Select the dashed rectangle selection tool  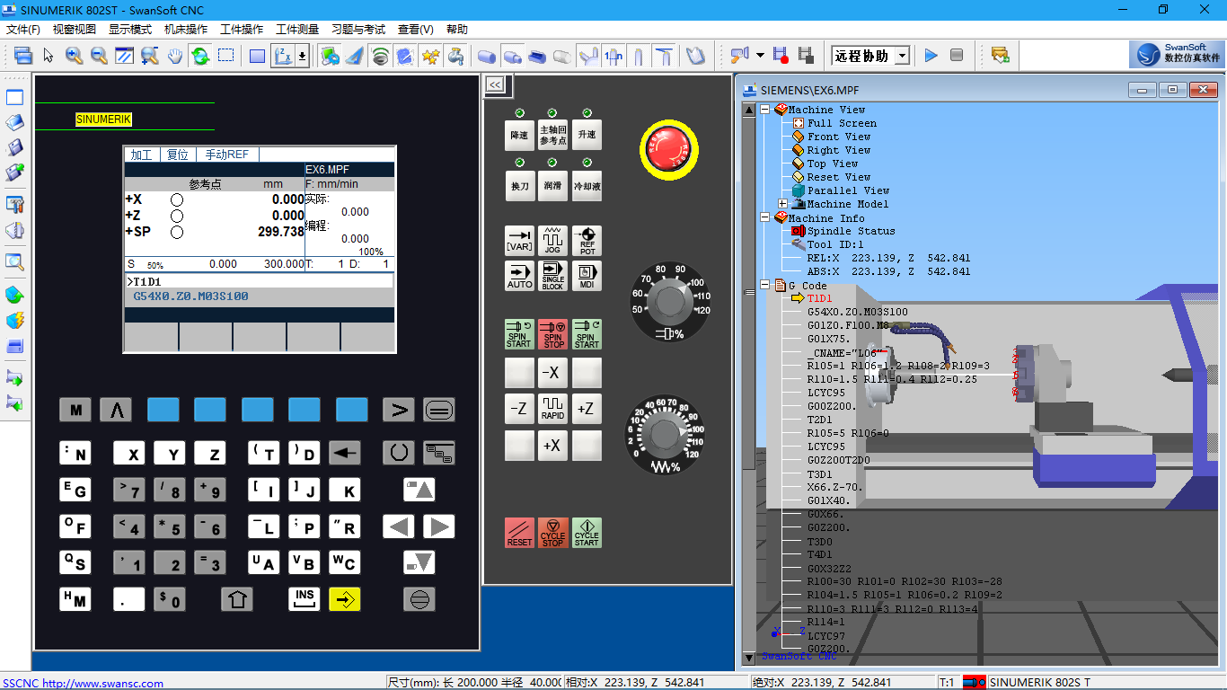[225, 56]
